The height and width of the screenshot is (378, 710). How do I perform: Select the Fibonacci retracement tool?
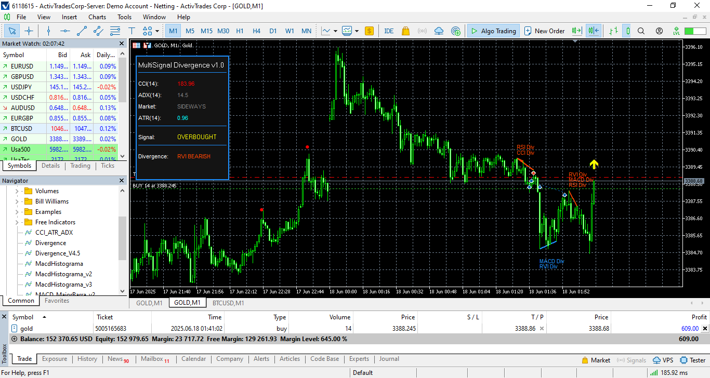click(115, 31)
